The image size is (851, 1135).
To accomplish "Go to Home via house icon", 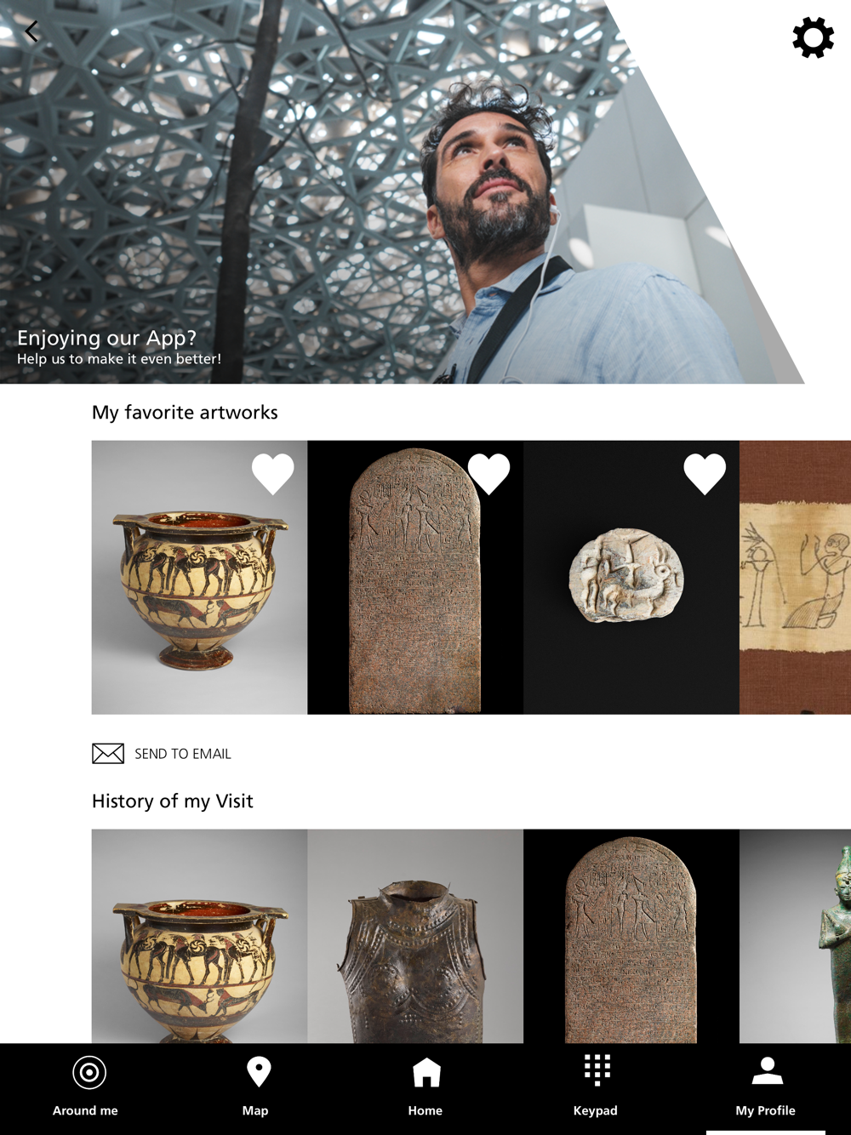I will click(x=426, y=1073).
